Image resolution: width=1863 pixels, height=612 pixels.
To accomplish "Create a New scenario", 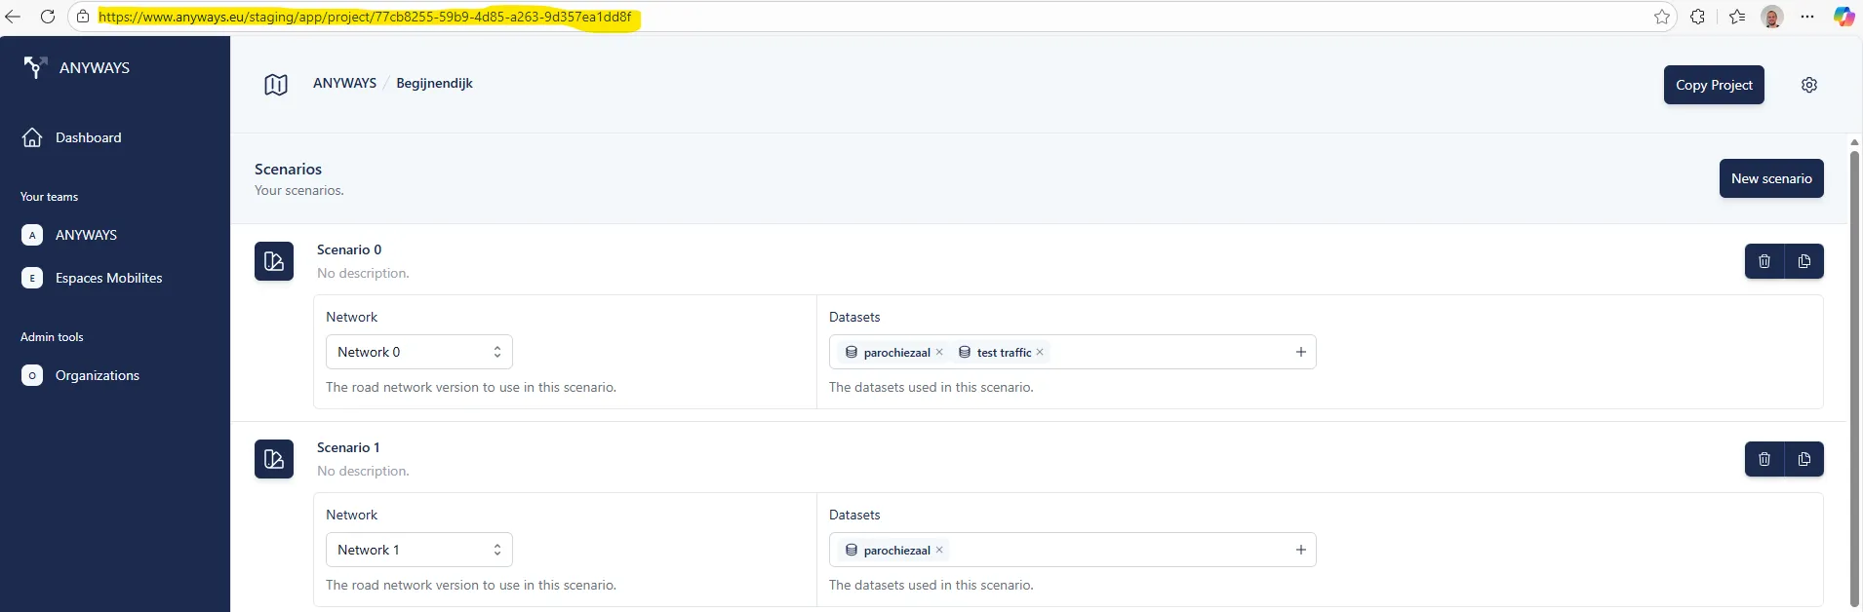I will tap(1771, 178).
